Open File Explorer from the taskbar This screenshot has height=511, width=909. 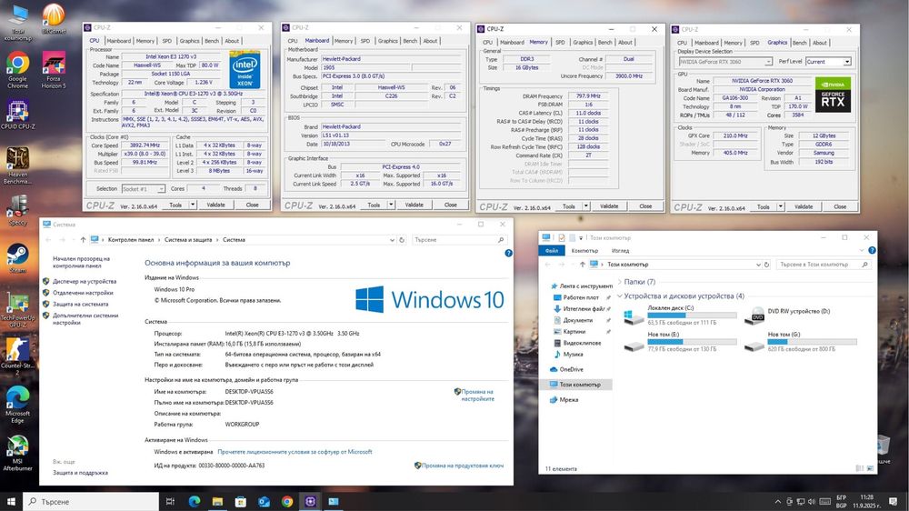217,501
